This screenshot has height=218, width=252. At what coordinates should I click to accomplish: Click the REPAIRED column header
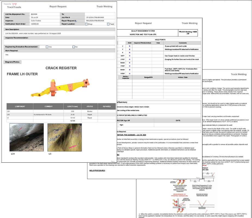107,107
